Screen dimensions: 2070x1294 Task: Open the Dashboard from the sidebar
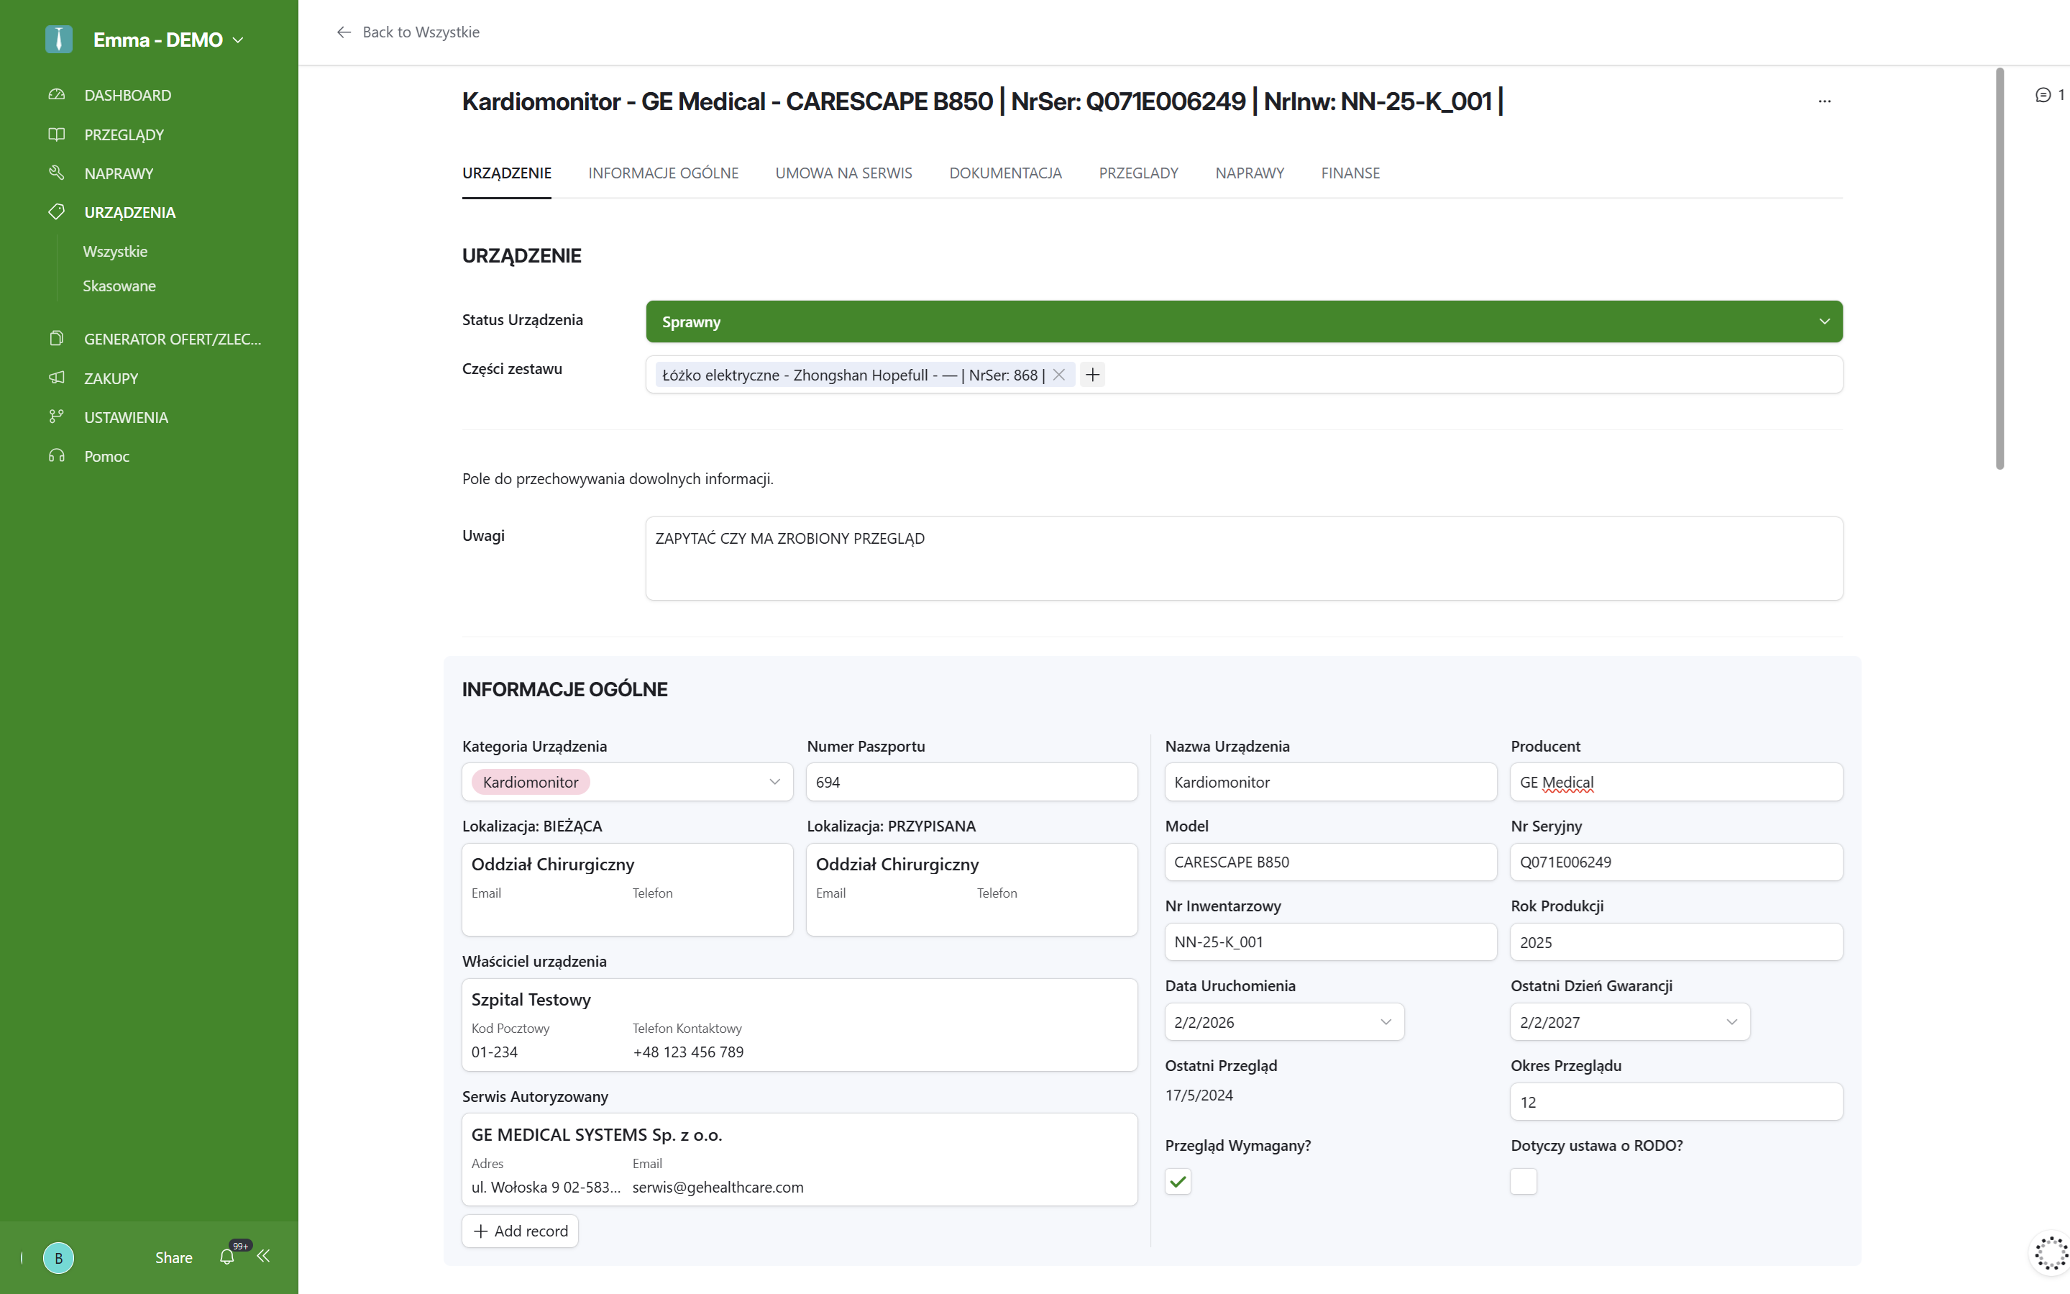(127, 94)
